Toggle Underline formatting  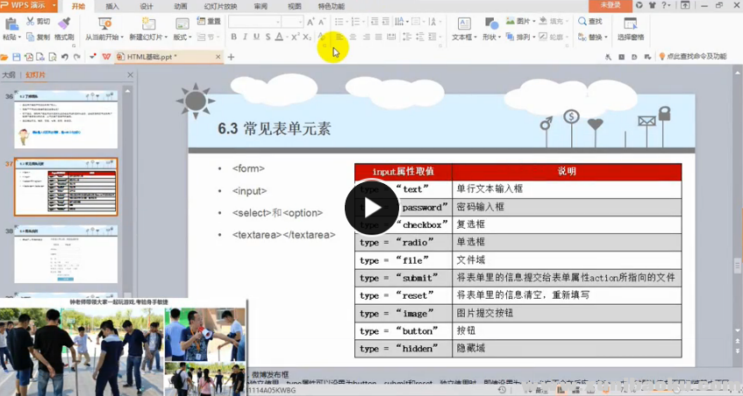click(255, 37)
